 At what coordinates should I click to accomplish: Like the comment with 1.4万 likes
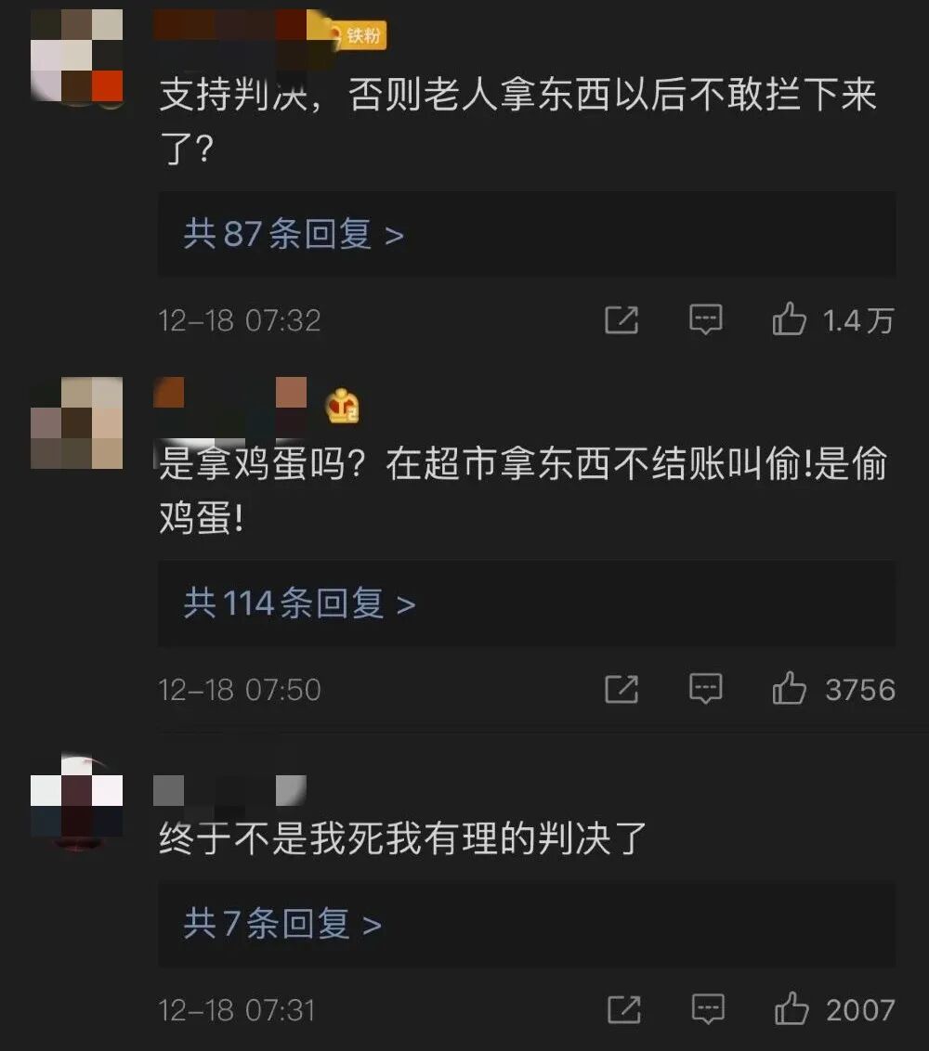(x=789, y=318)
